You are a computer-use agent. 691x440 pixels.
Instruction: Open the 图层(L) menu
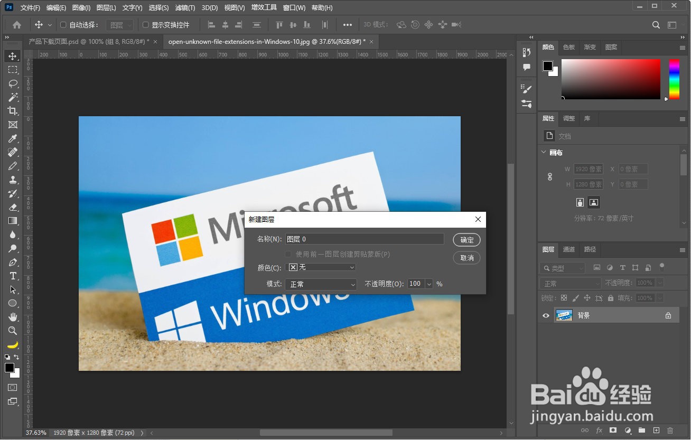[106, 8]
